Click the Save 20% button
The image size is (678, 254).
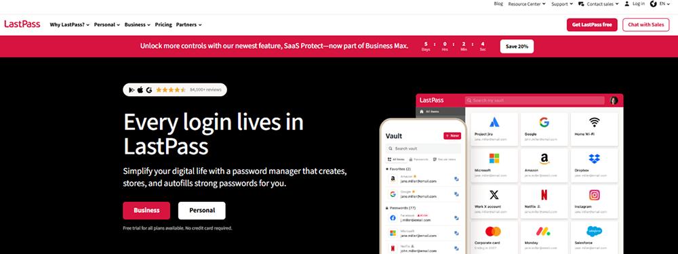(x=517, y=46)
